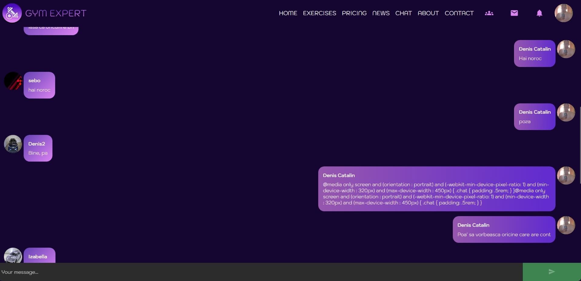Open the users group icon
Screen dimensions: 581x281
(489, 13)
